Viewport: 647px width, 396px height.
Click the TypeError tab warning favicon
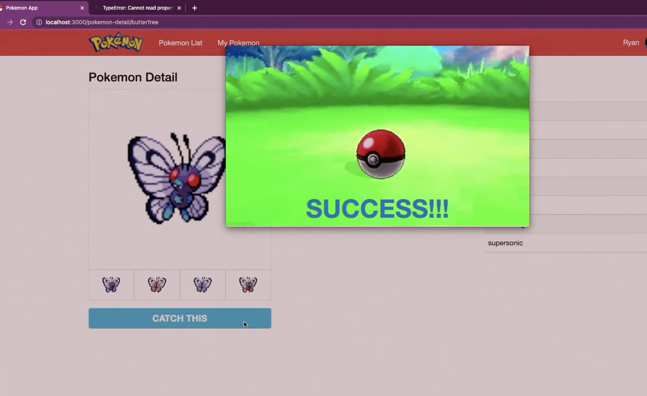point(96,8)
